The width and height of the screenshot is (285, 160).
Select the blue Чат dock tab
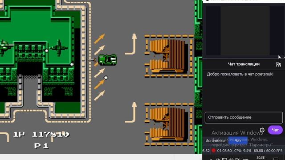tap(238, 140)
